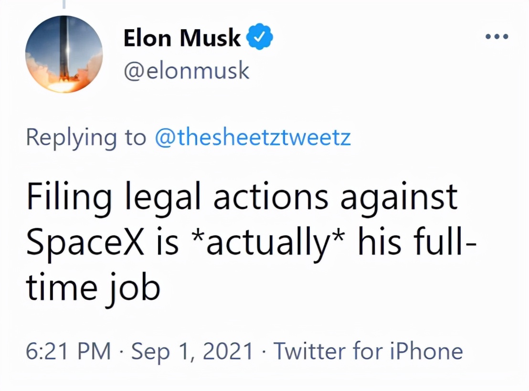Viewport: 529px width, 391px height.
Task: Click the blue verified checkmark badge
Action: [260, 38]
